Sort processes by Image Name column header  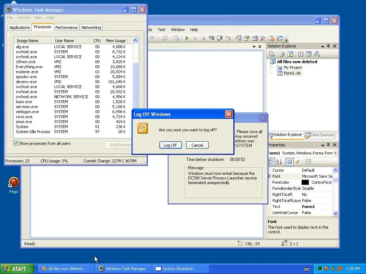click(x=33, y=41)
